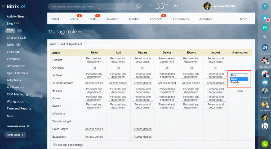The image size is (271, 149).
Task: Expand the Lead entity row
Action: pyautogui.click(x=54, y=90)
